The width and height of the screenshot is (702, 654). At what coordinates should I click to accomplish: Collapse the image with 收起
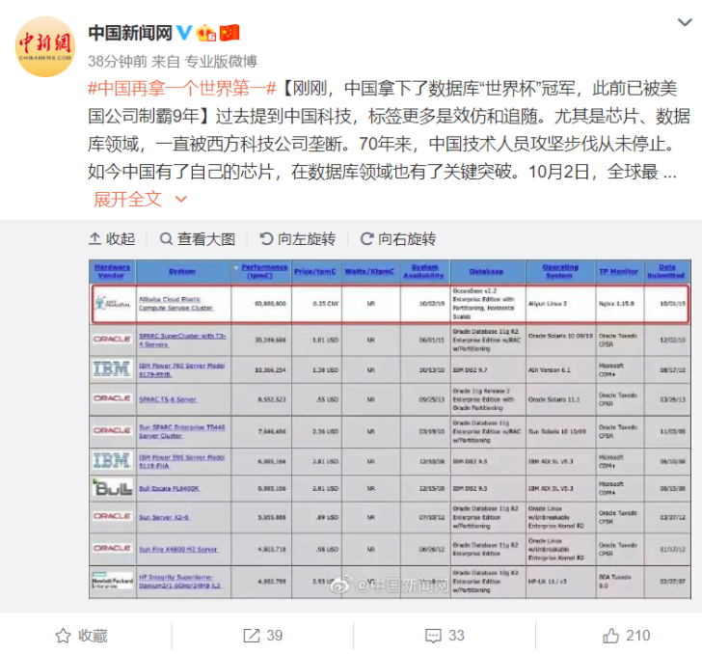pos(112,239)
